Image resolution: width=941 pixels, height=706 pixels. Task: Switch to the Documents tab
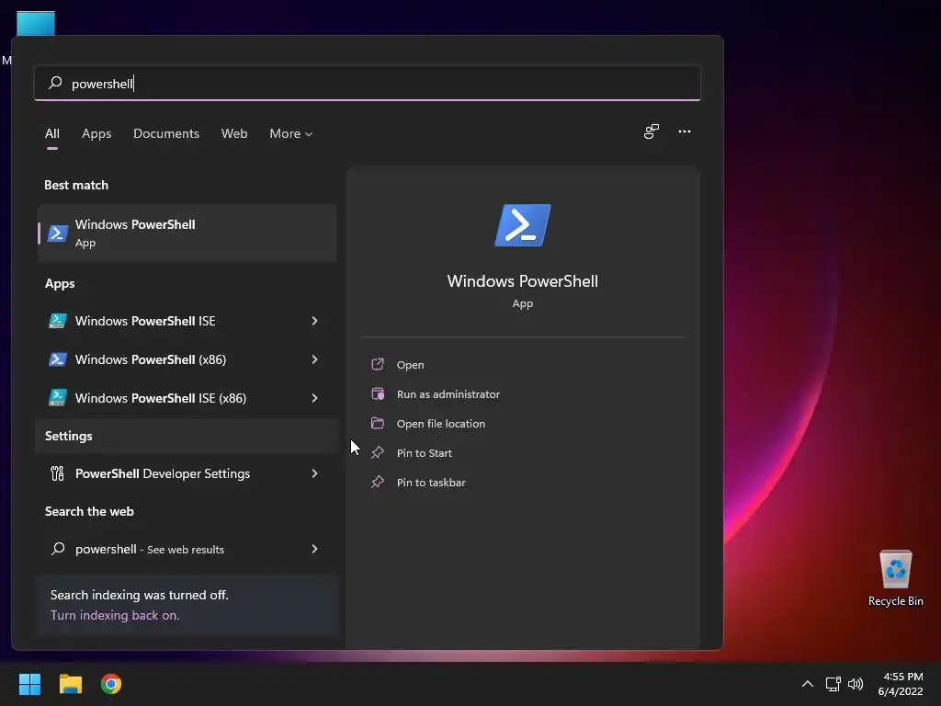166,134
